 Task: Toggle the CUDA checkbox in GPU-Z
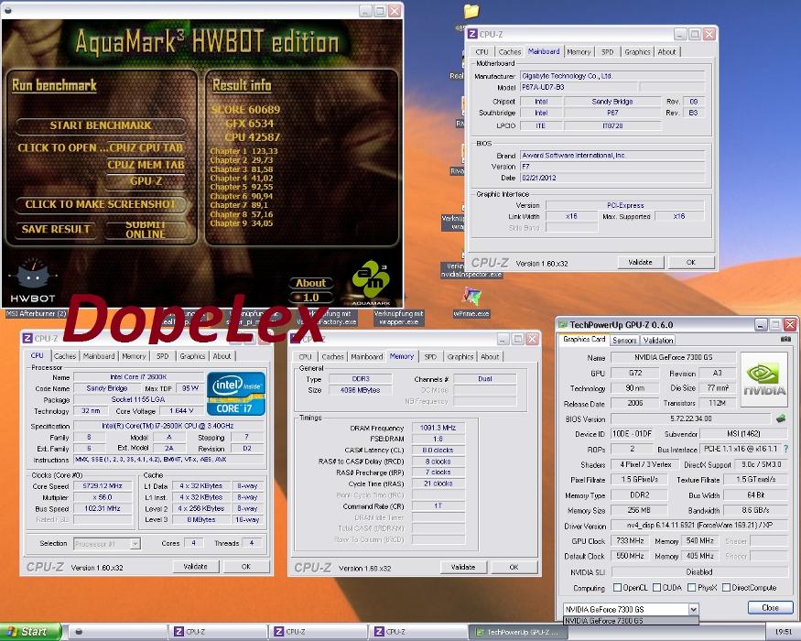[x=657, y=587]
